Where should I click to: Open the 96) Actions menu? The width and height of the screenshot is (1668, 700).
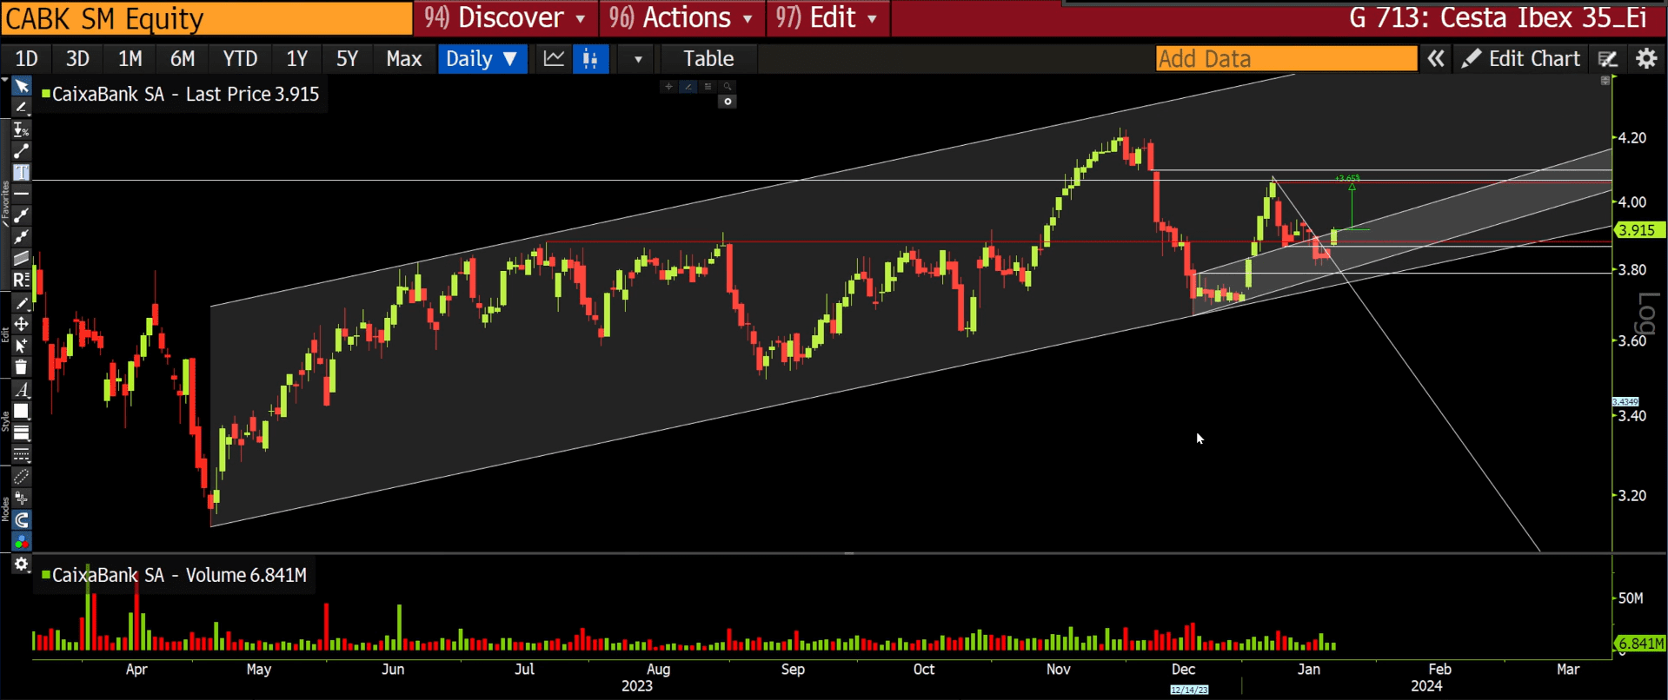[x=682, y=18]
